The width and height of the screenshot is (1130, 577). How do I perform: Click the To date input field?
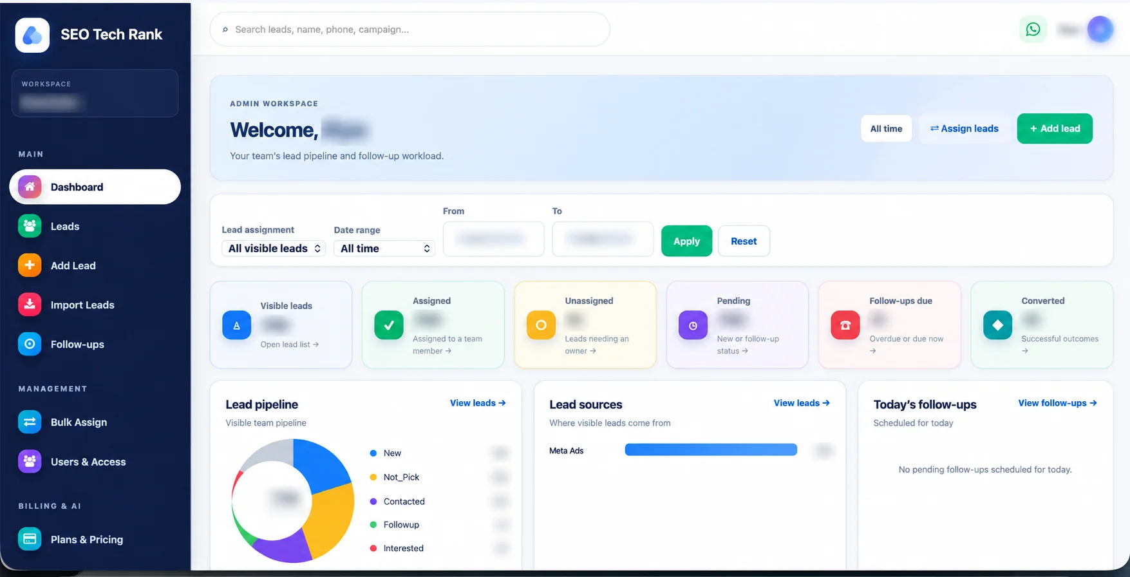tap(603, 239)
